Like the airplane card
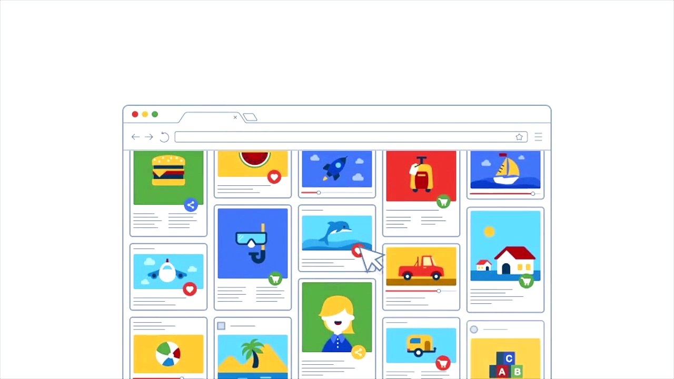This screenshot has width=674, height=379. [190, 289]
